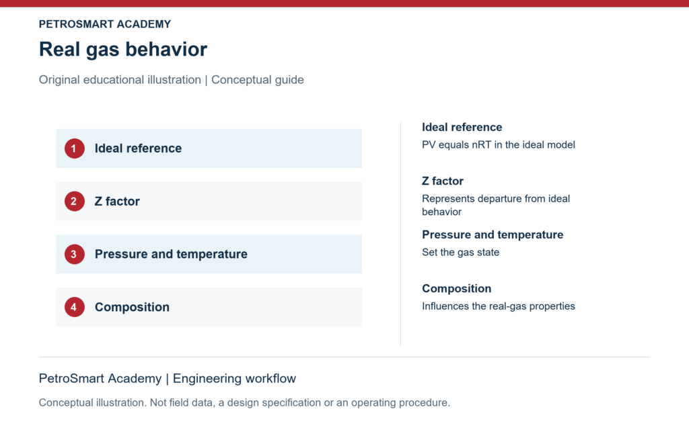Viewport: 689px width, 430px height.
Task: Click the Pressure and temperature heading on right
Action: [493, 234]
